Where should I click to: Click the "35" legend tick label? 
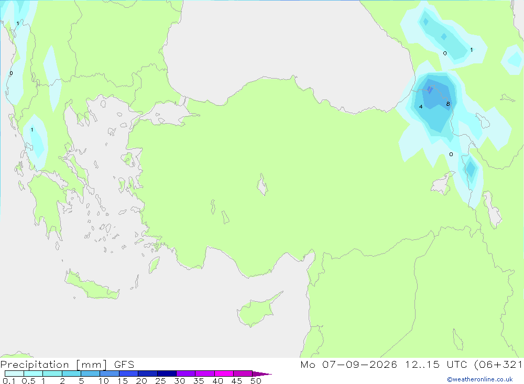(199, 381)
